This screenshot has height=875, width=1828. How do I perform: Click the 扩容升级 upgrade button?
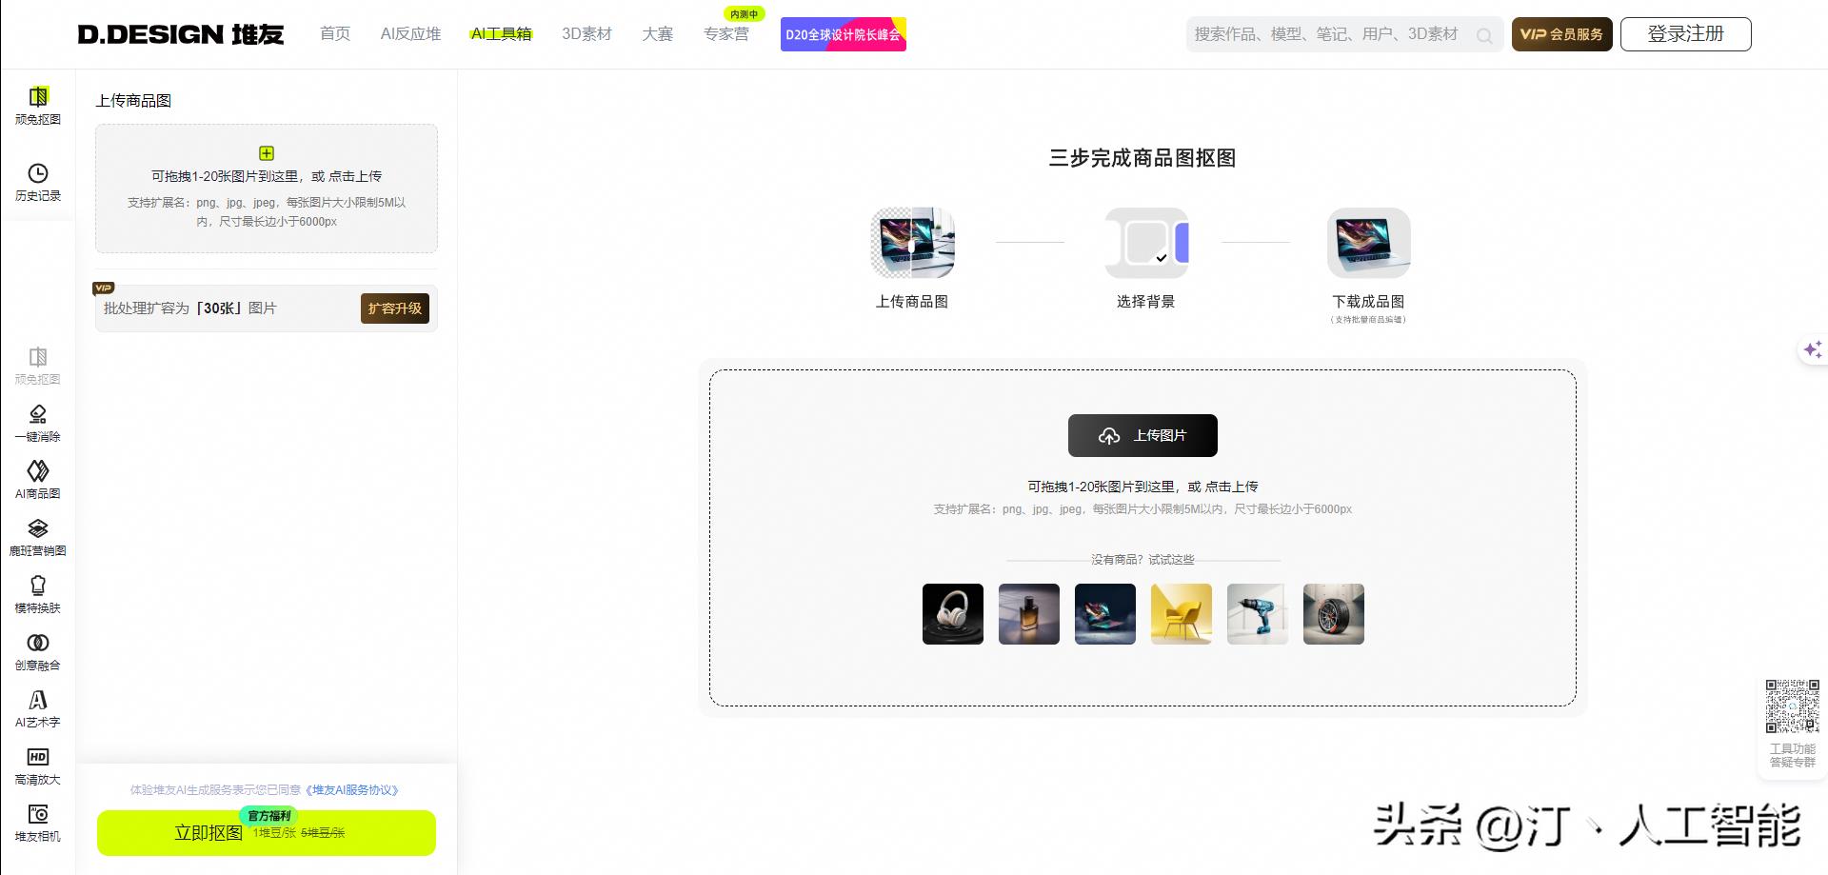(394, 308)
